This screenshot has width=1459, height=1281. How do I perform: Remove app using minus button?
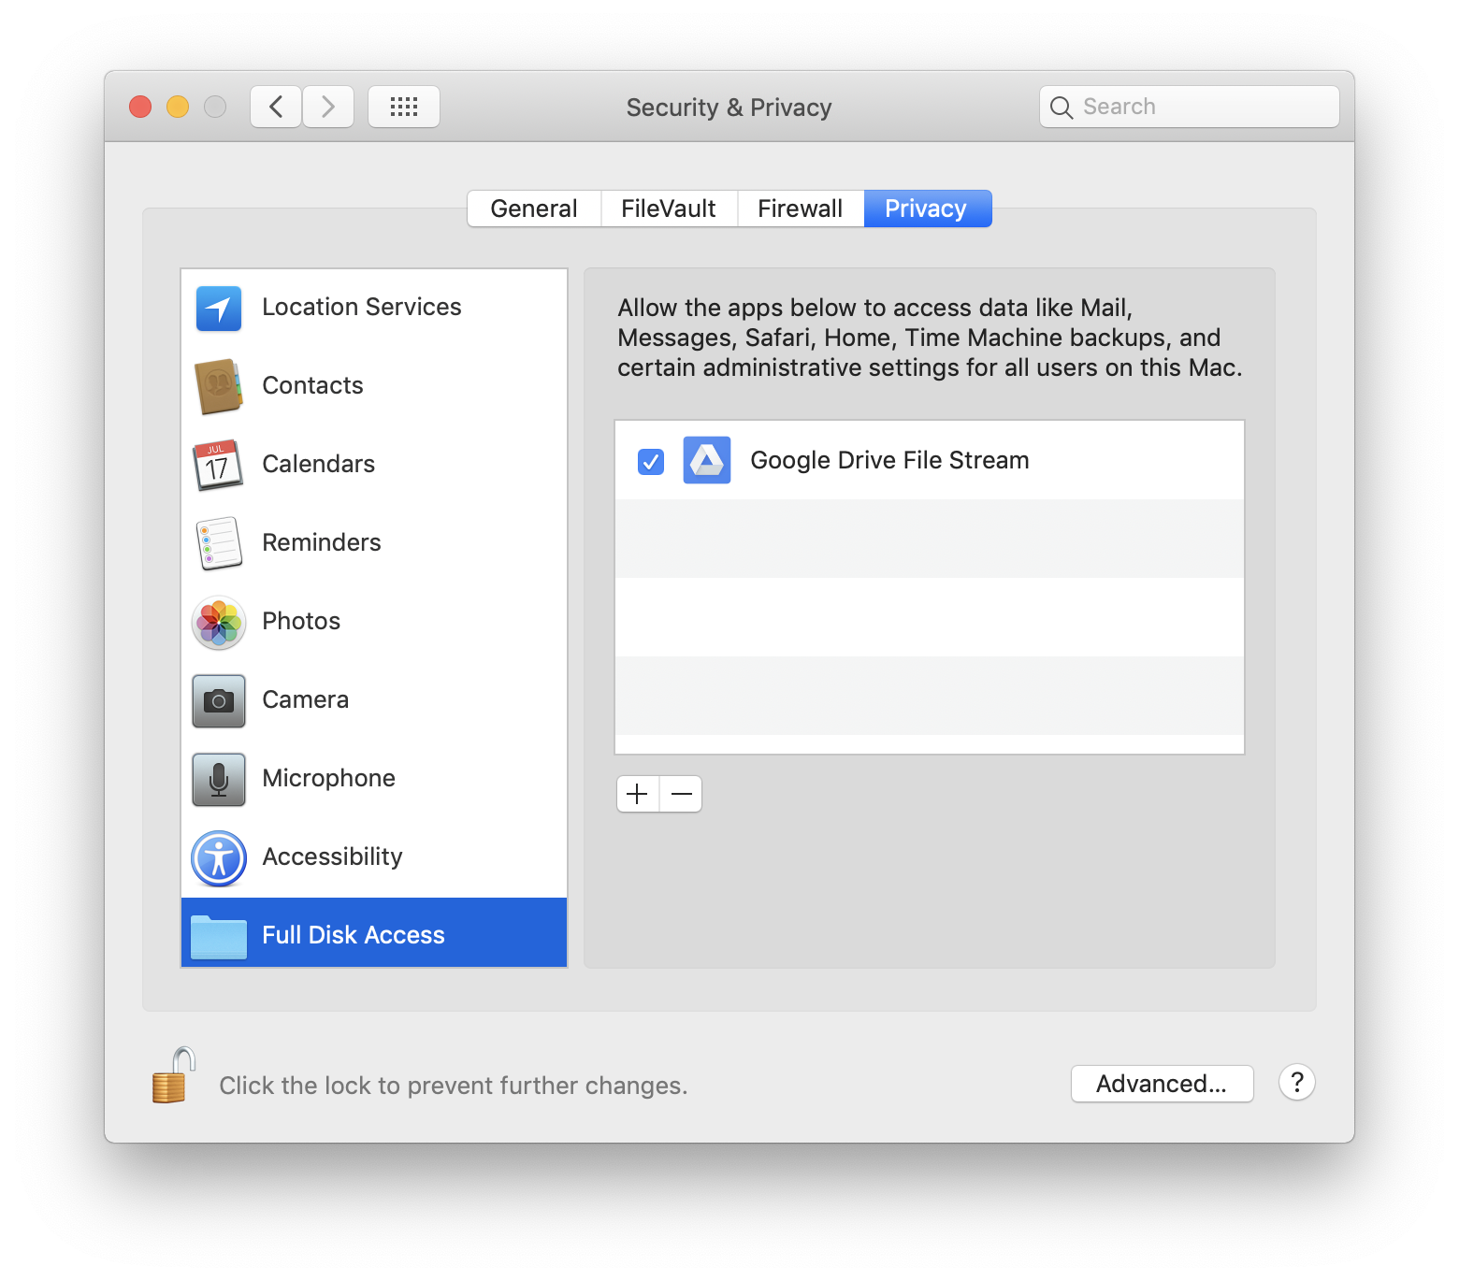682,794
